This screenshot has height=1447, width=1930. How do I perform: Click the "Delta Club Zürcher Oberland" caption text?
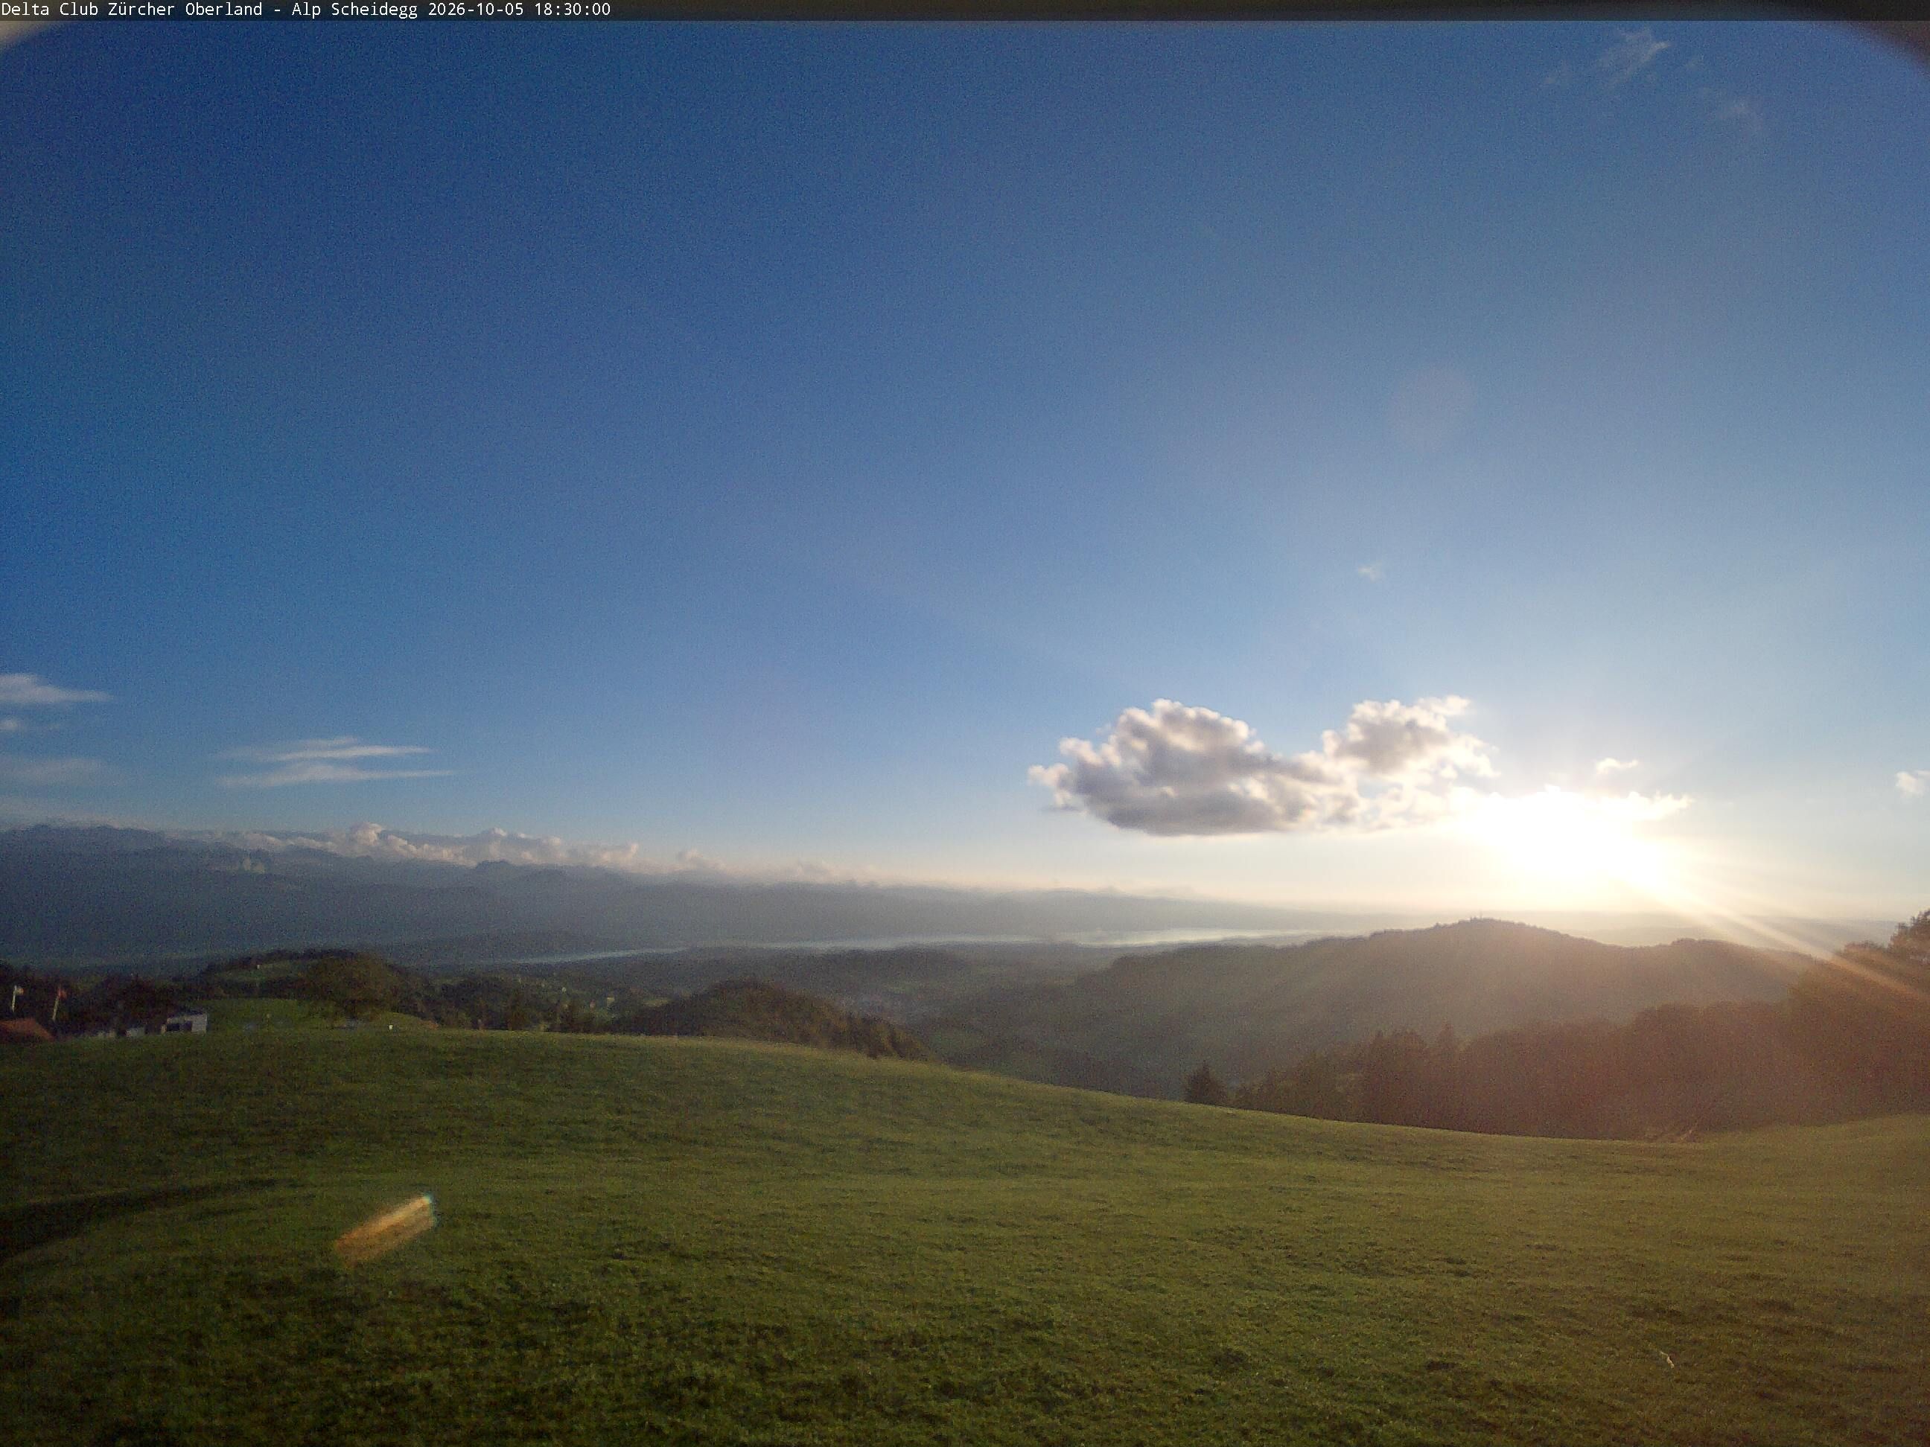[x=132, y=10]
